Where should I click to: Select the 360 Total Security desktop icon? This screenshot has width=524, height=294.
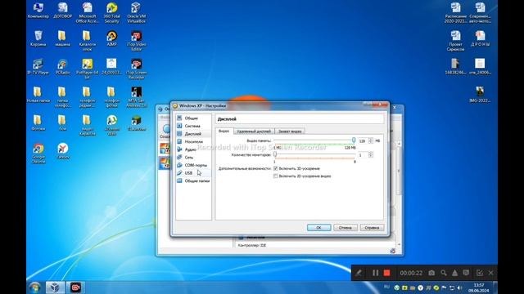pyautogui.click(x=111, y=13)
